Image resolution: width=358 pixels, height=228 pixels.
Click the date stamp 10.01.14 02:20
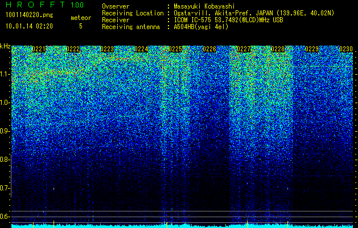29,26
